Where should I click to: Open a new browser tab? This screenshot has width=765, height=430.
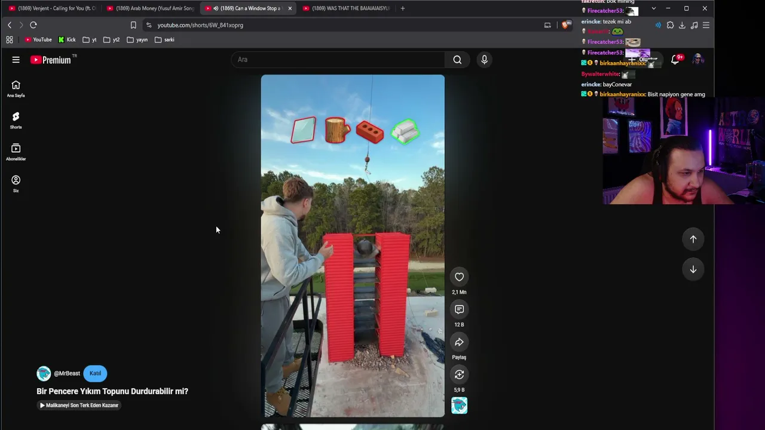coord(403,8)
